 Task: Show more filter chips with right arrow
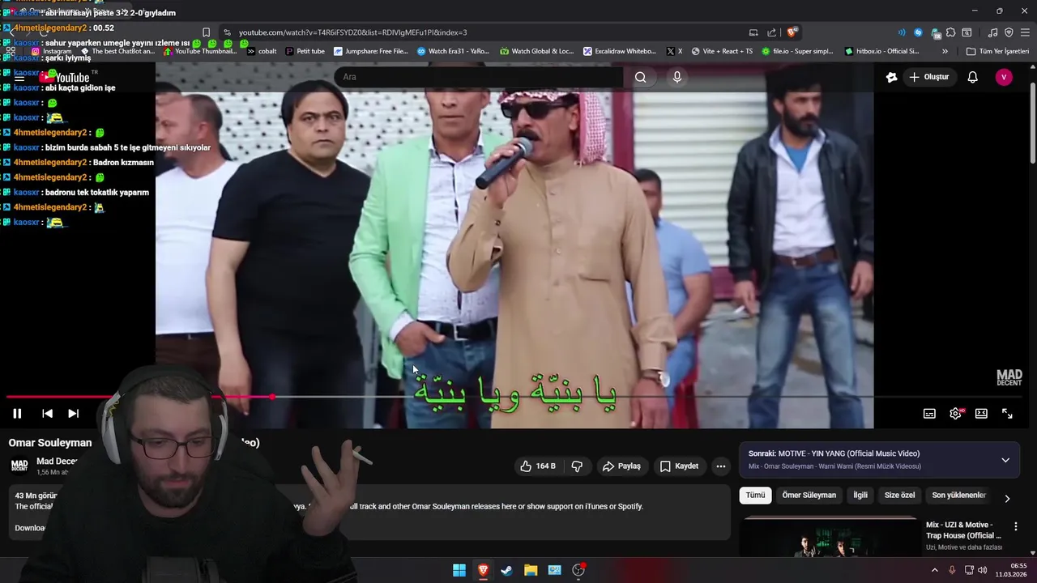[1007, 499]
